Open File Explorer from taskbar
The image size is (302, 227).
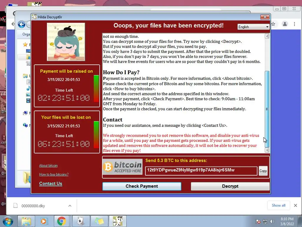pos(26,221)
